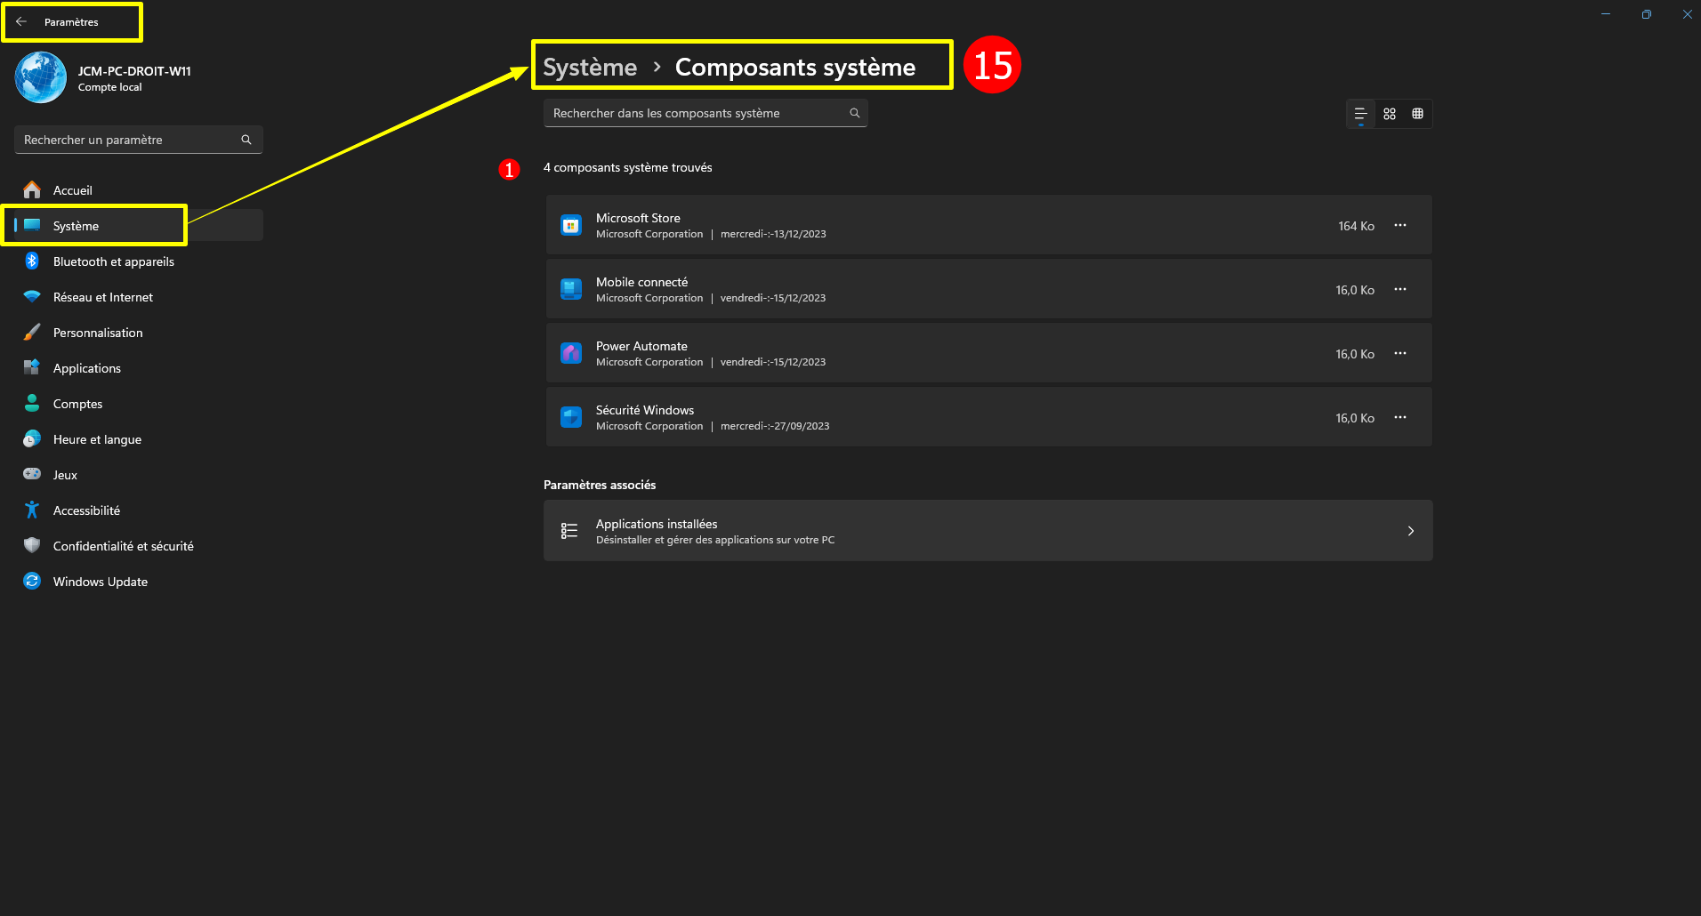Screen dimensions: 1701x916
Task: Open the Accueil section
Action: [x=139, y=190]
